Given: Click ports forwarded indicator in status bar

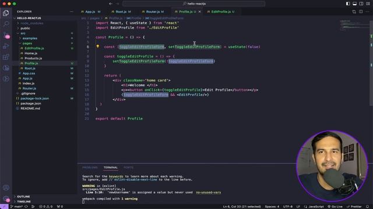Looking at the screenshot, I should (60, 207).
